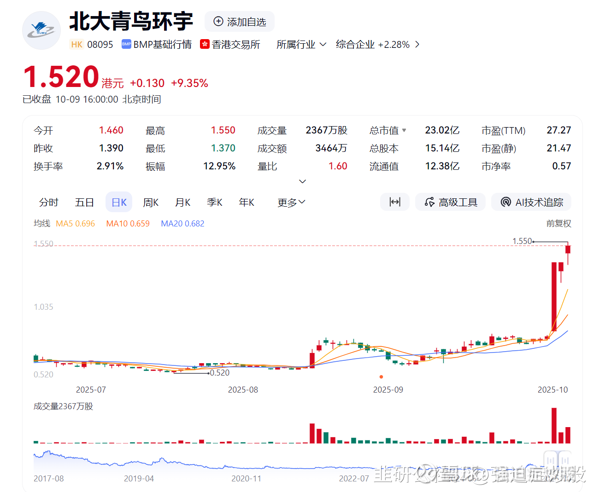Open 高级工具 button

click(450, 202)
